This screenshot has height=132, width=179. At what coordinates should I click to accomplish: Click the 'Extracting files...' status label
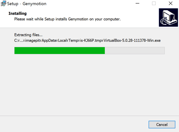tap(28, 35)
